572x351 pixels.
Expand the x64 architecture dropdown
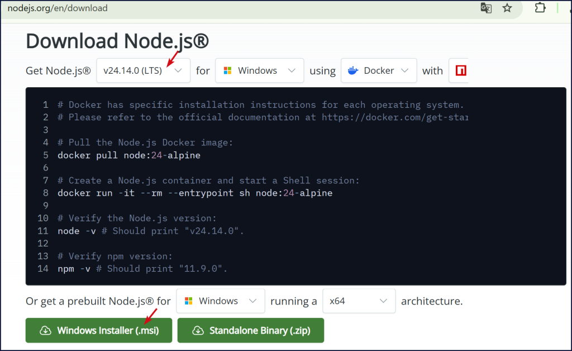click(x=383, y=301)
